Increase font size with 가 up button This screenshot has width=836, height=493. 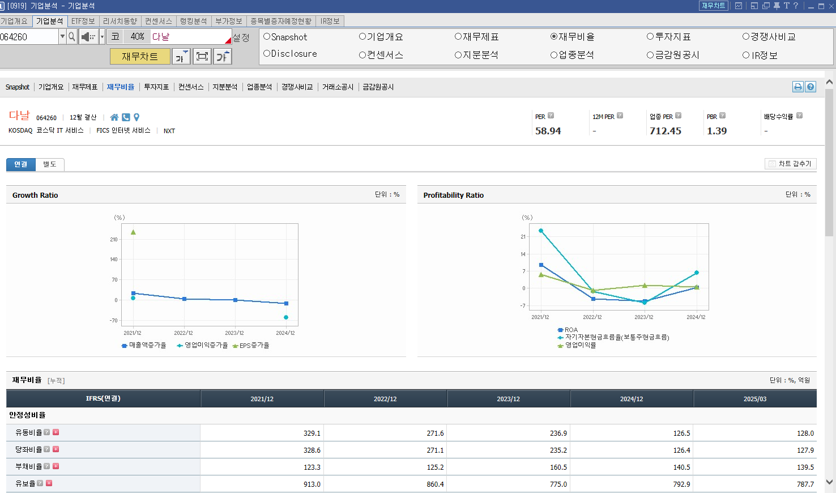[x=223, y=56]
